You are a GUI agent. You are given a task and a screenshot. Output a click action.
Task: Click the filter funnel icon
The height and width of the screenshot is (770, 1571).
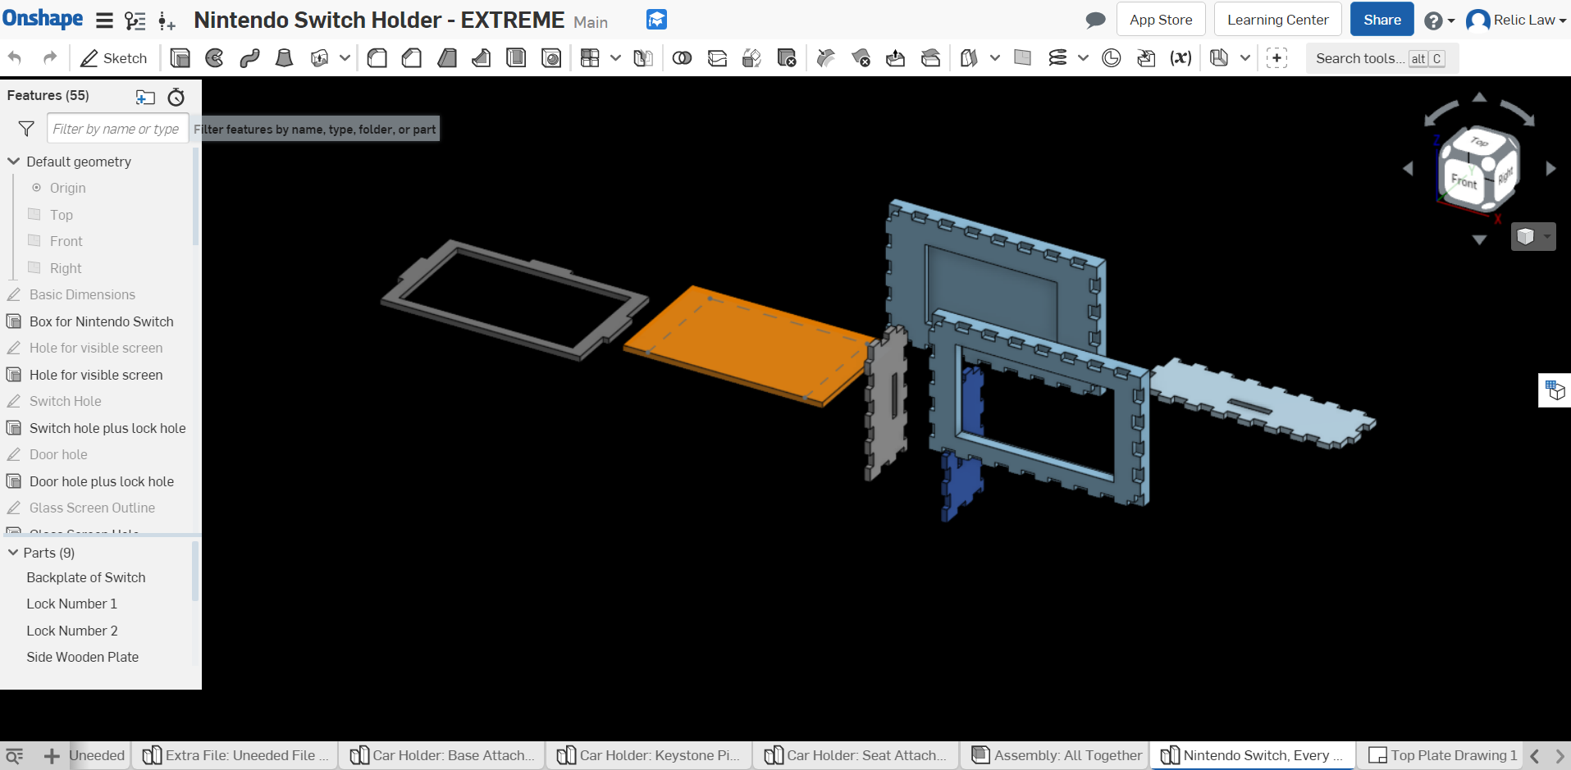coord(26,129)
